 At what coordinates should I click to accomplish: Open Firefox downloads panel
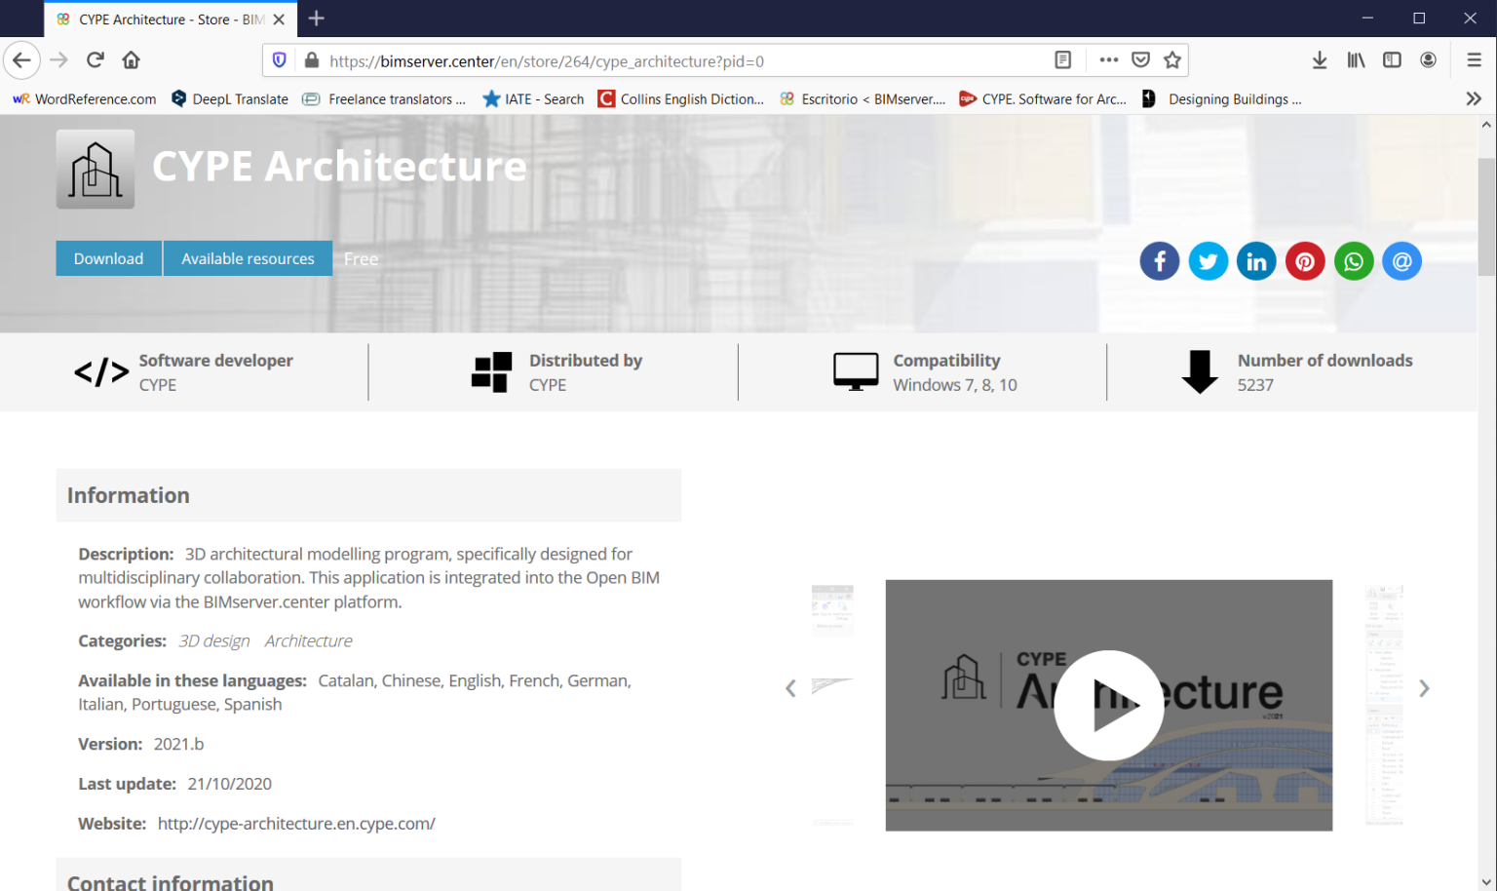1319,59
